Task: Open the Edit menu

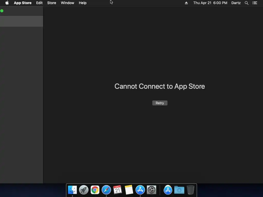Action: (x=39, y=3)
